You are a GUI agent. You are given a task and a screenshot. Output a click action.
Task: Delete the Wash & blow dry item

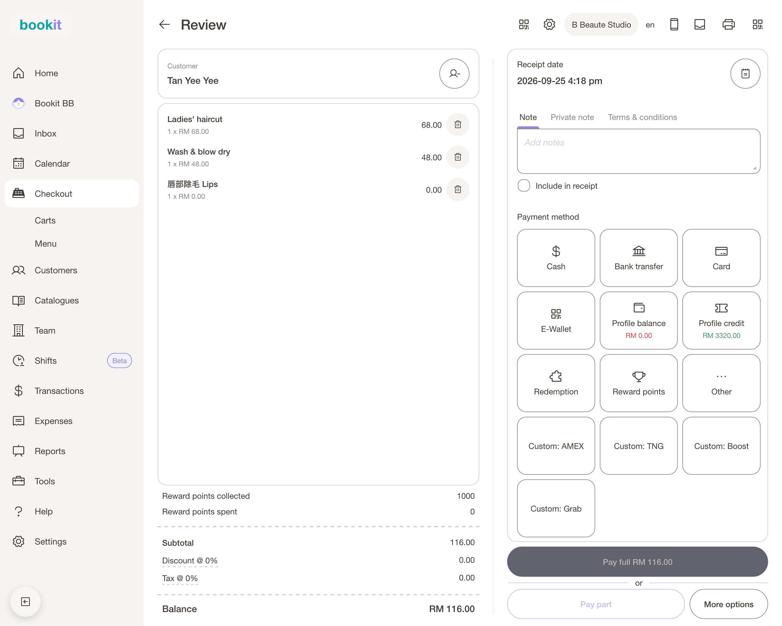click(x=458, y=157)
